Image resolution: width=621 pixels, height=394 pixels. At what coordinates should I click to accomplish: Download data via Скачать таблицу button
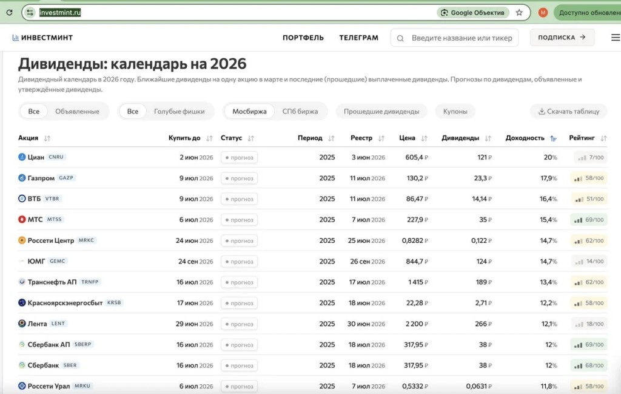(568, 111)
